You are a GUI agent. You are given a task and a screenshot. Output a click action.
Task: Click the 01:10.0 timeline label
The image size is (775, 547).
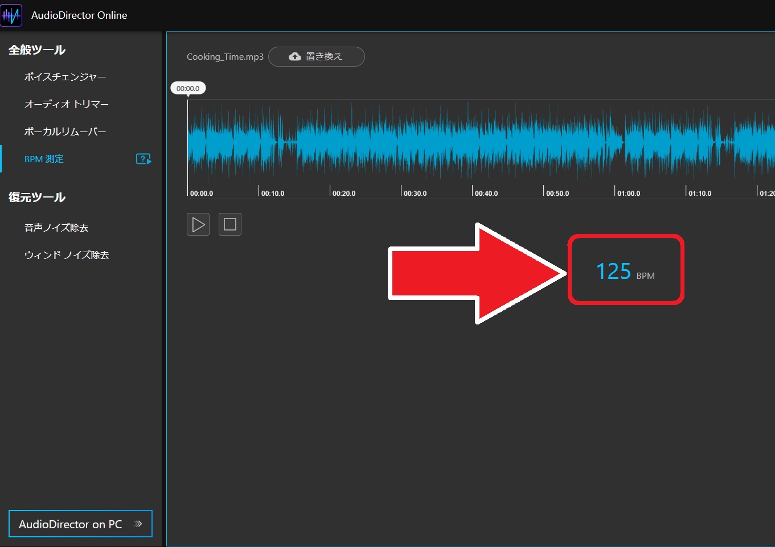(x=700, y=194)
